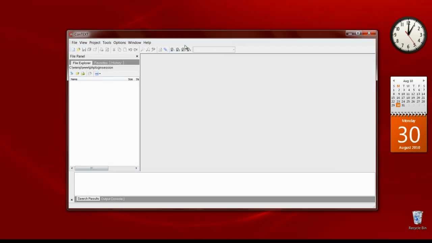Select the Search Results tab

(x=88, y=199)
